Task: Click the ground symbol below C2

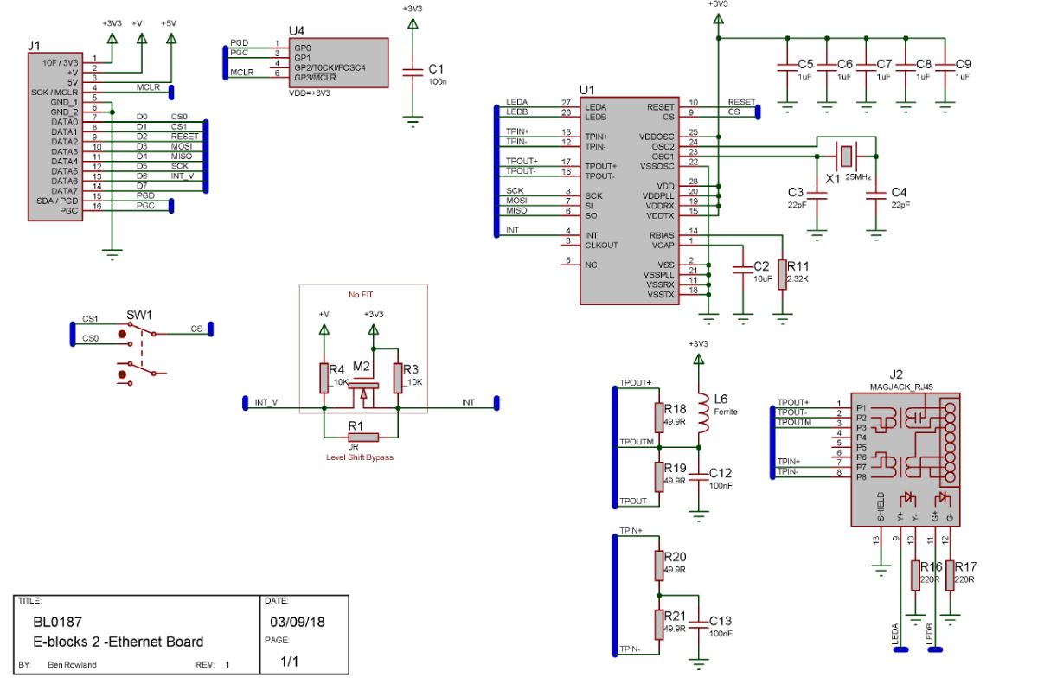Action: (x=744, y=317)
